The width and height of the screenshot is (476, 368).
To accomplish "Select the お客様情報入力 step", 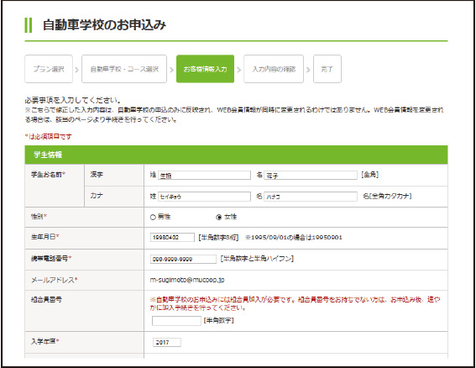I will [x=205, y=69].
